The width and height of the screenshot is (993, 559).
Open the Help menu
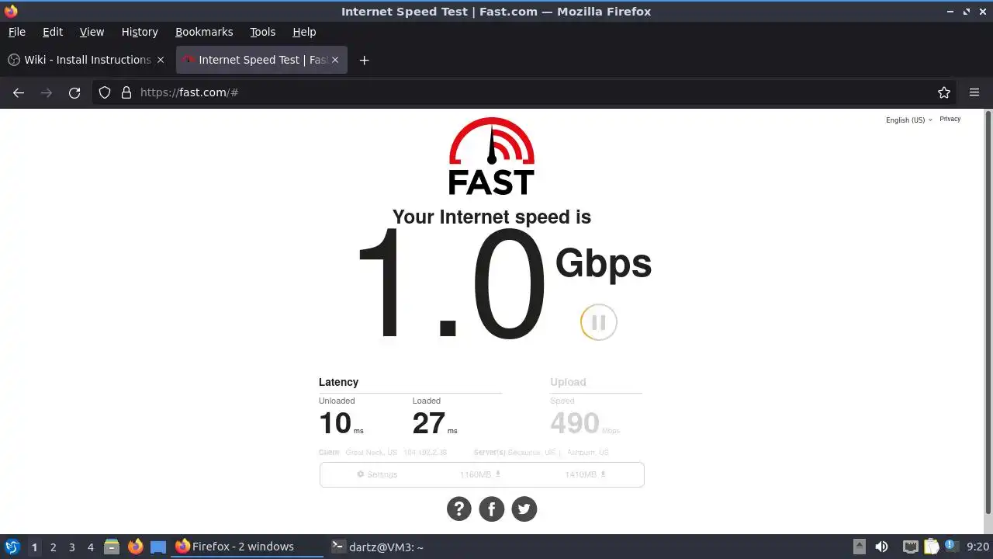(304, 32)
